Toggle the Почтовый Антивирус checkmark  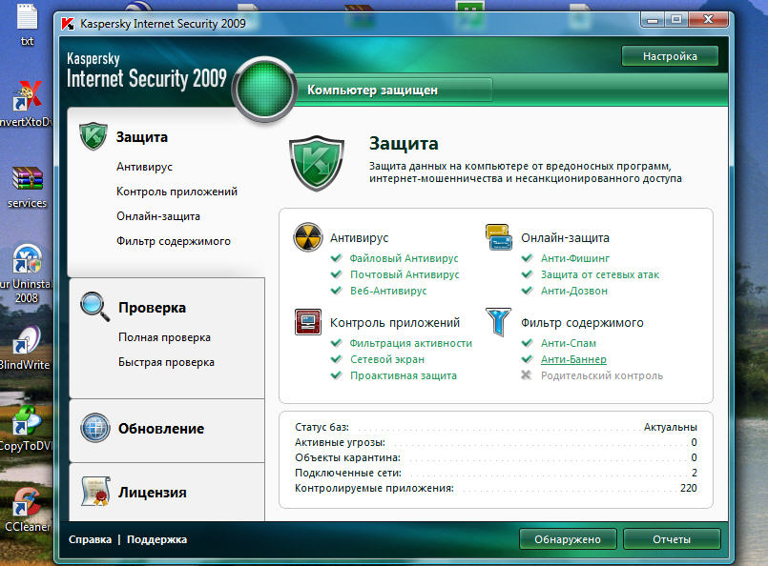337,274
